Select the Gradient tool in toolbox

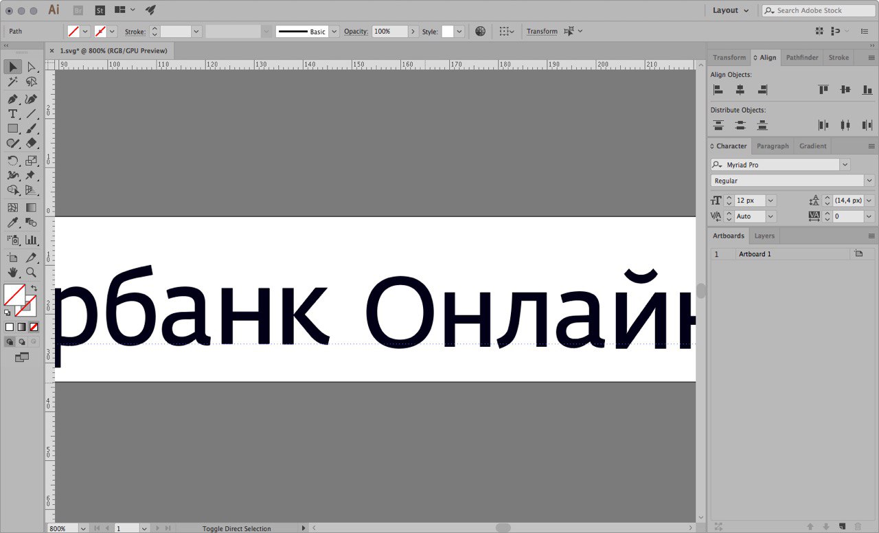coord(31,207)
